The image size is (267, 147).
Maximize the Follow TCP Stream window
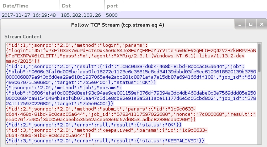pos(251,24)
